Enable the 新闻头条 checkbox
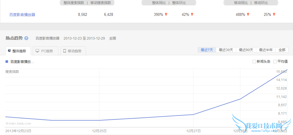Image resolution: width=293 pixels, height=135 pixels. click(254, 62)
